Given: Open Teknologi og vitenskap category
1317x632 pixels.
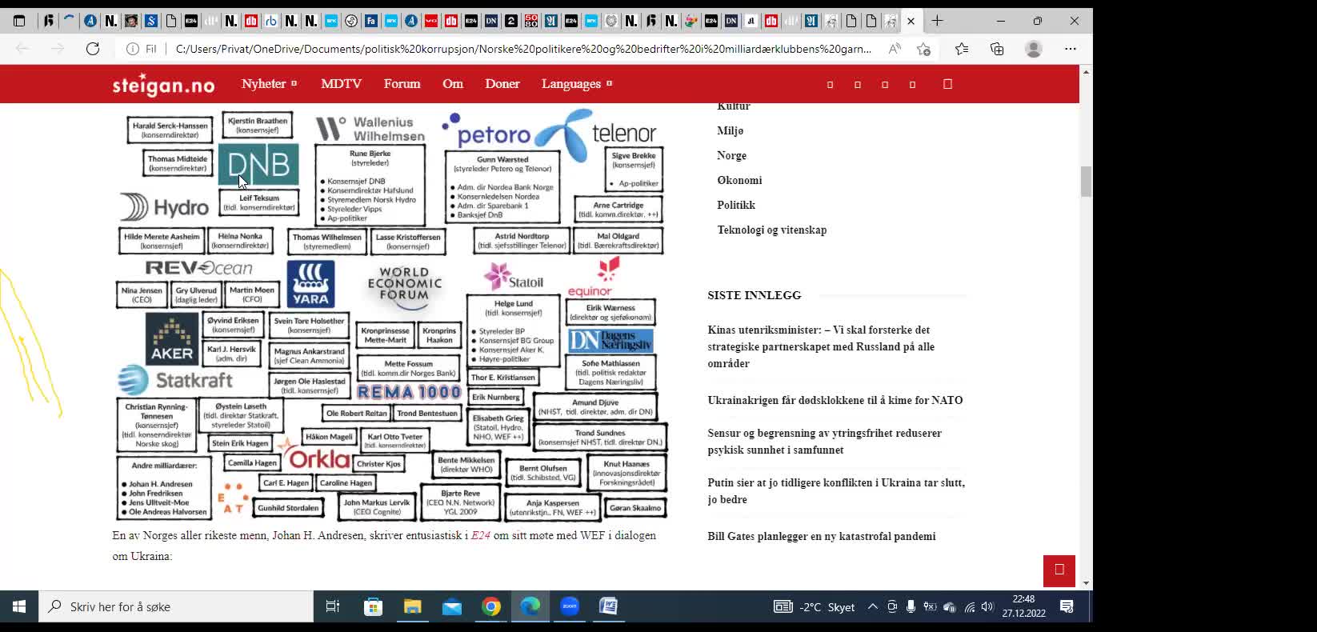Looking at the screenshot, I should pos(772,230).
